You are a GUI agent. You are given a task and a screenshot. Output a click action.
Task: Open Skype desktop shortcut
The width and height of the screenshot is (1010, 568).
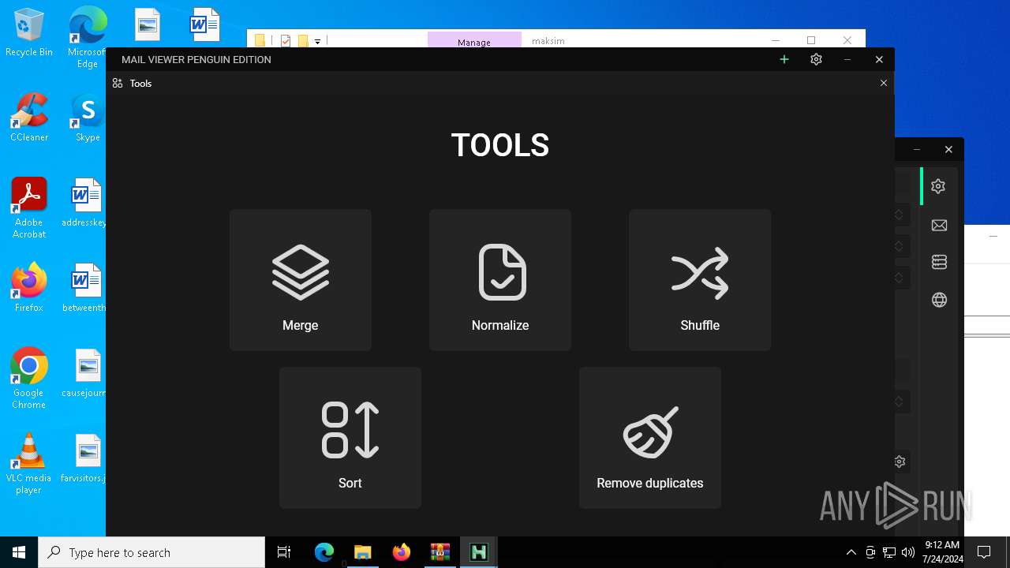pyautogui.click(x=88, y=118)
